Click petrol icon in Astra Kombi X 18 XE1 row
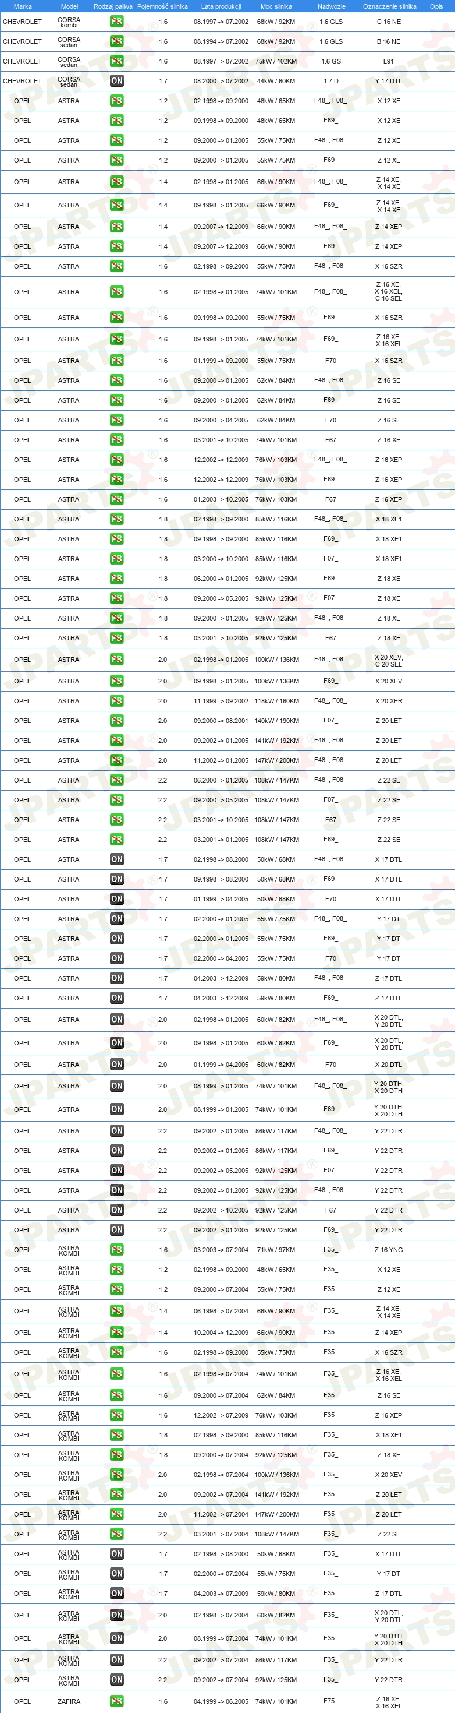Screen dimensions: 455x1713 click(117, 1435)
